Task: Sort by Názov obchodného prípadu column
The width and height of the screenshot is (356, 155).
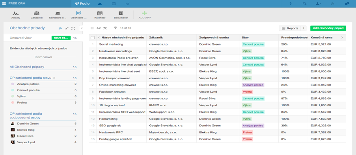Action: pos(123,38)
